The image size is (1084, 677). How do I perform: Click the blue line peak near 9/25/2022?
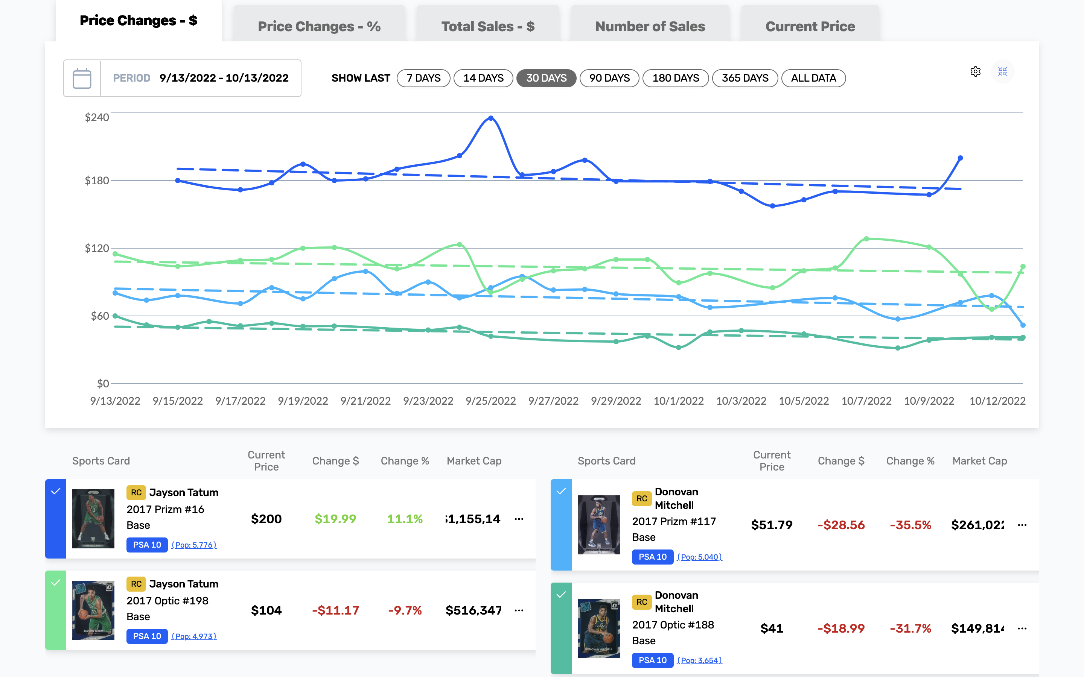(491, 118)
